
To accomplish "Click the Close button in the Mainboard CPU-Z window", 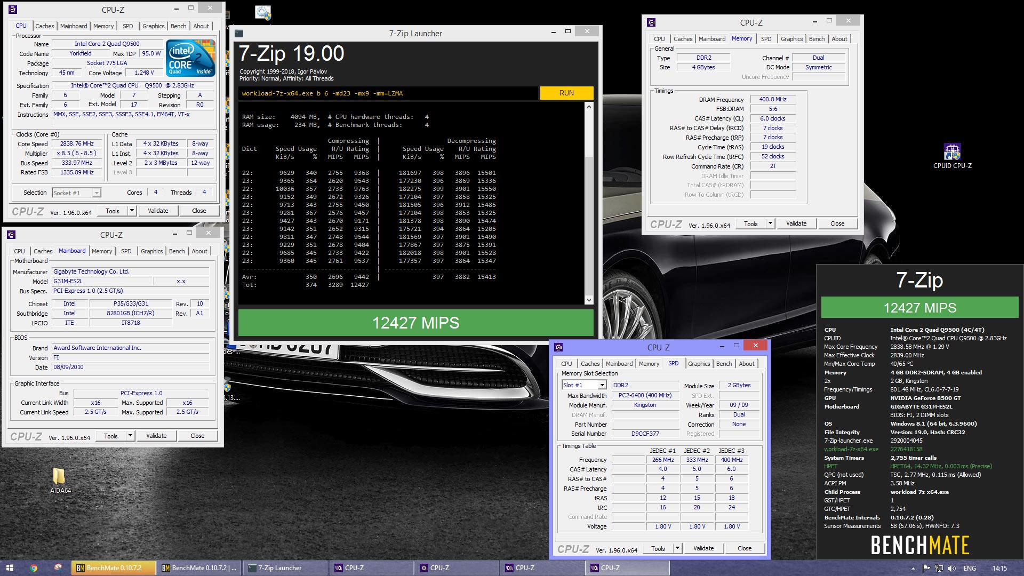I will [197, 436].
